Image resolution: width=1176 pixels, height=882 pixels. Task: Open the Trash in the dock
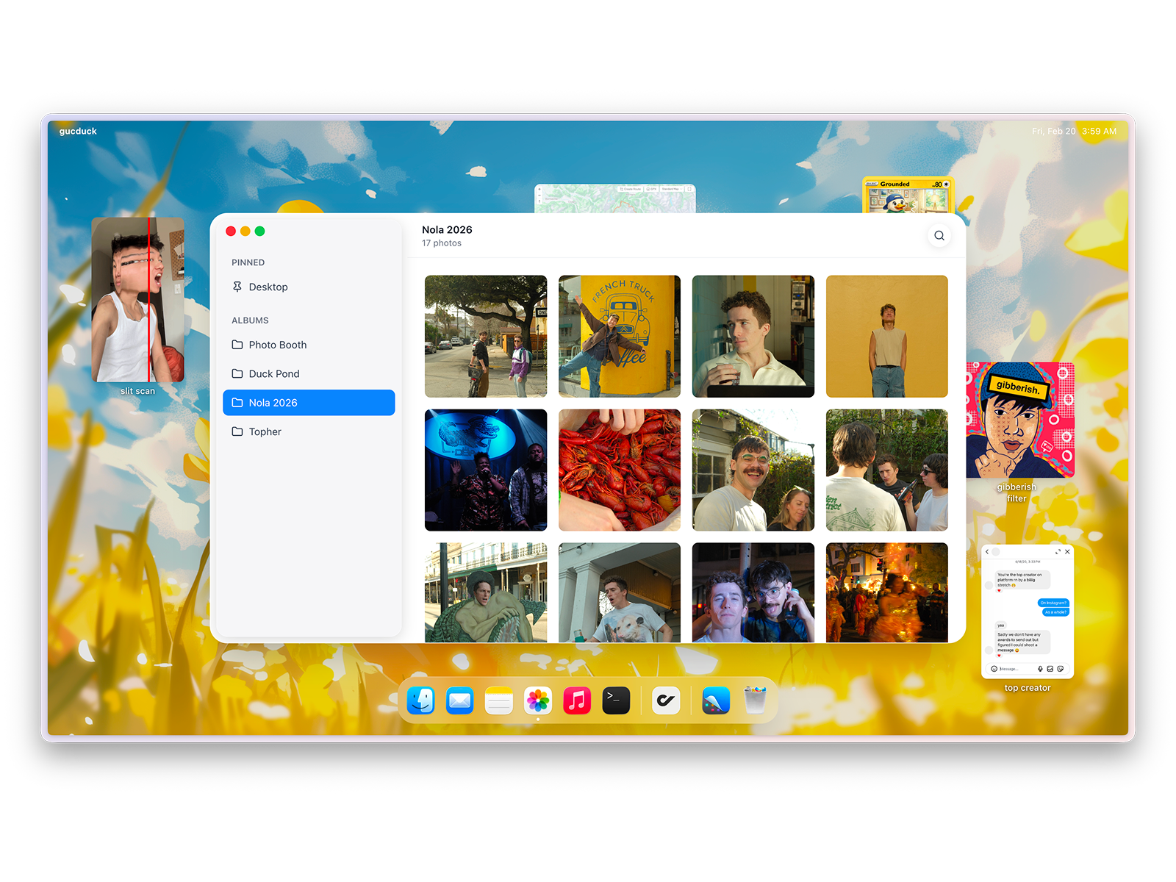(755, 700)
